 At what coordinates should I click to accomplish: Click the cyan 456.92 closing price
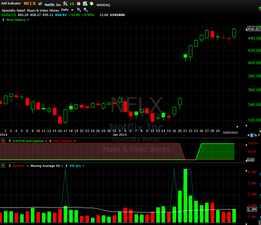pyautogui.click(x=61, y=15)
